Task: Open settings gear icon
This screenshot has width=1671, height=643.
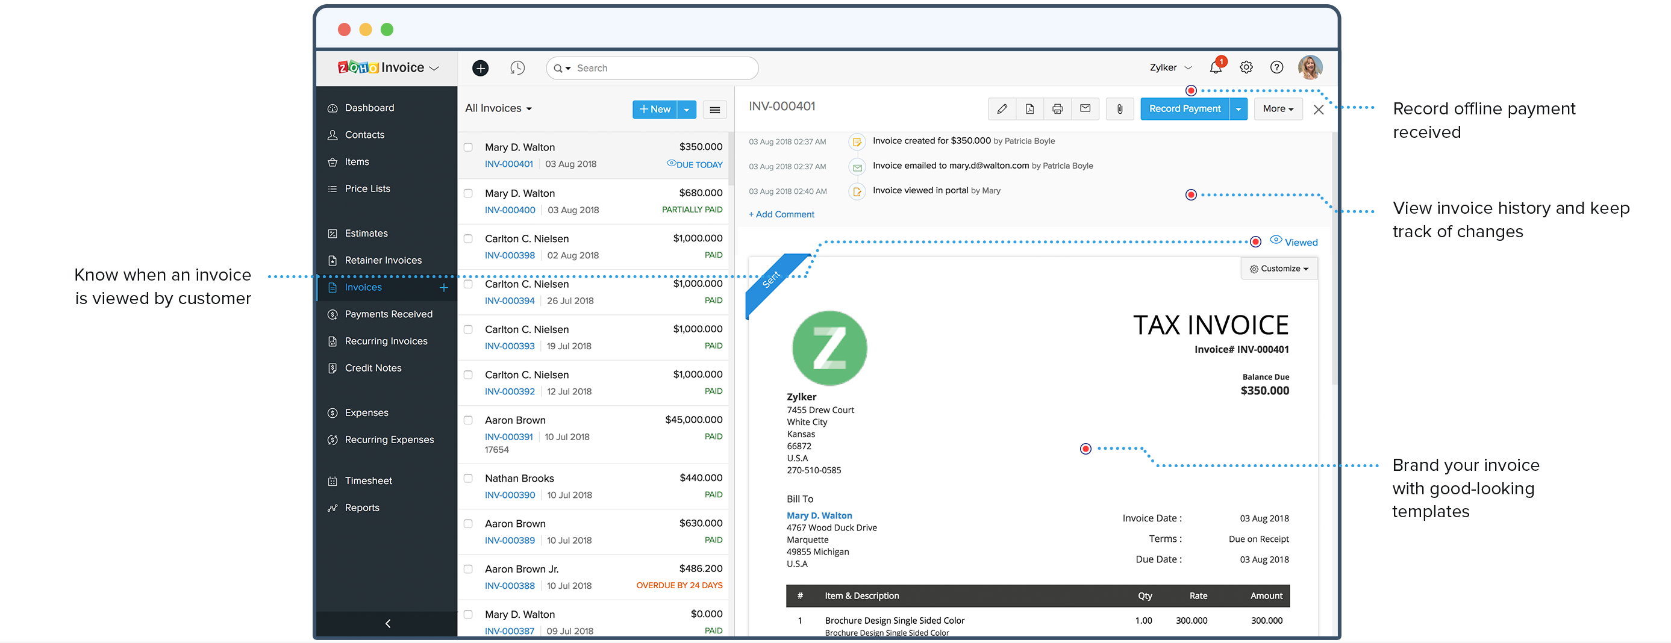Action: (x=1246, y=67)
